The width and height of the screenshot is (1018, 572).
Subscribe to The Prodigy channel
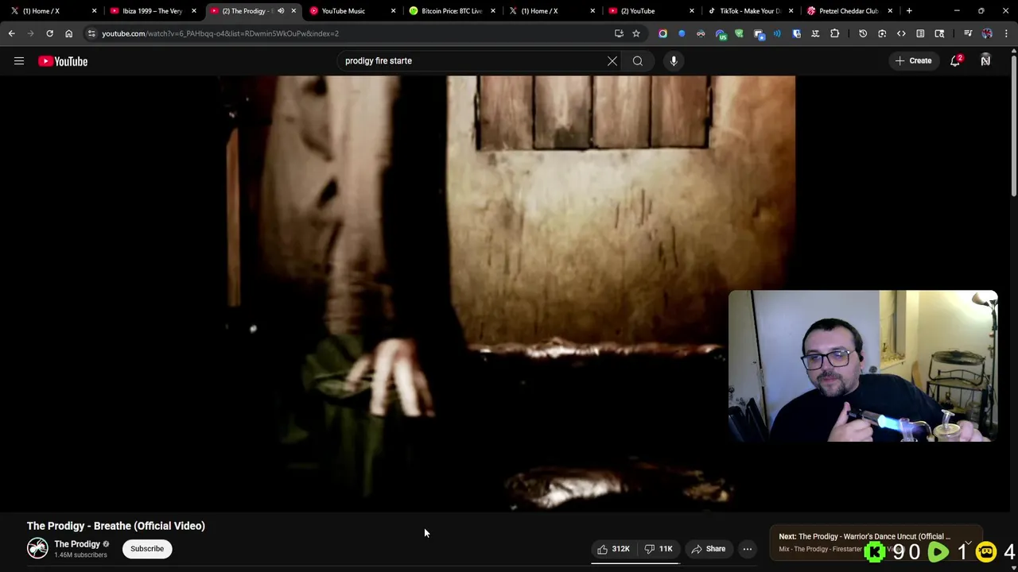pyautogui.click(x=147, y=549)
